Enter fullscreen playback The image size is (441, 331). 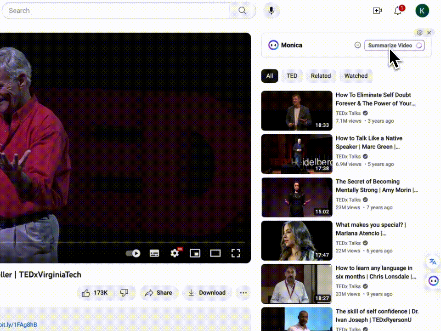[x=236, y=253]
